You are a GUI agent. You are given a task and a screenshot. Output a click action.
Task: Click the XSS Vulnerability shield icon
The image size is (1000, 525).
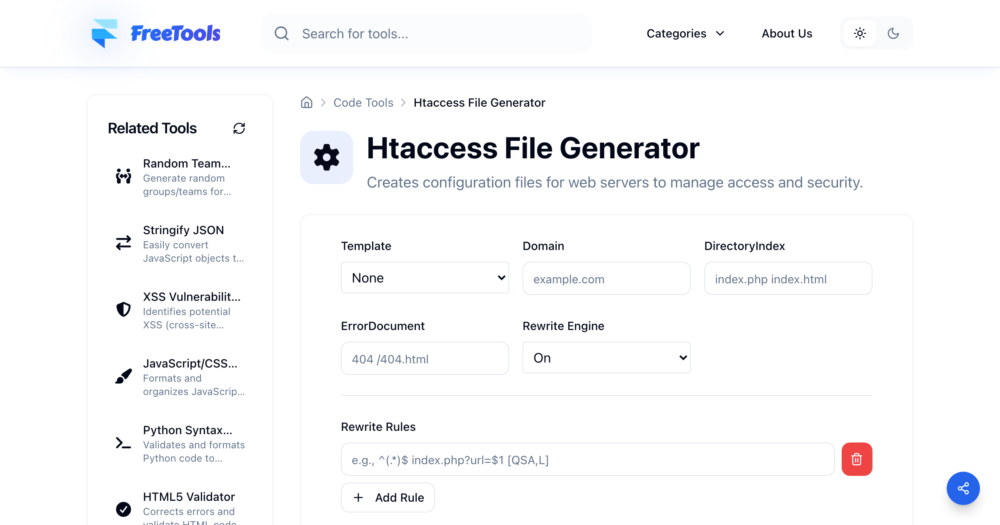(x=123, y=310)
